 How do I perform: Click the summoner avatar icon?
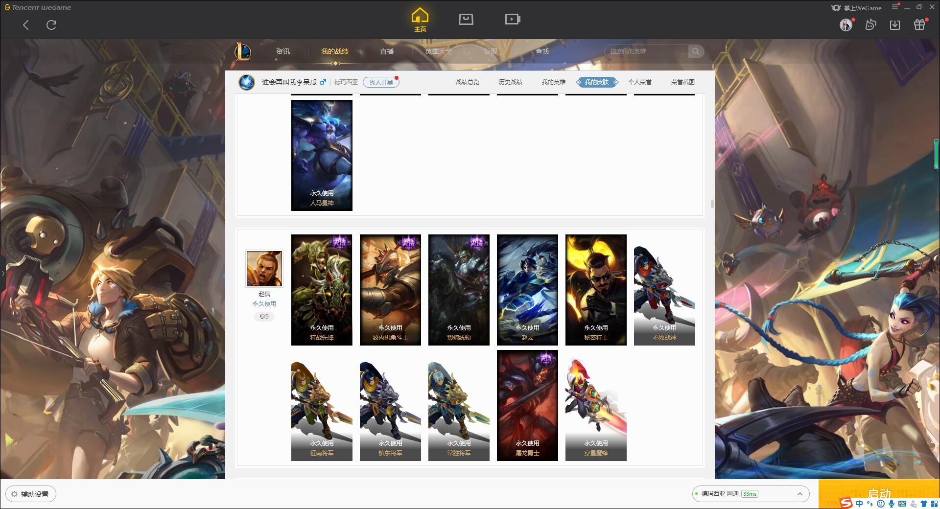(x=247, y=82)
